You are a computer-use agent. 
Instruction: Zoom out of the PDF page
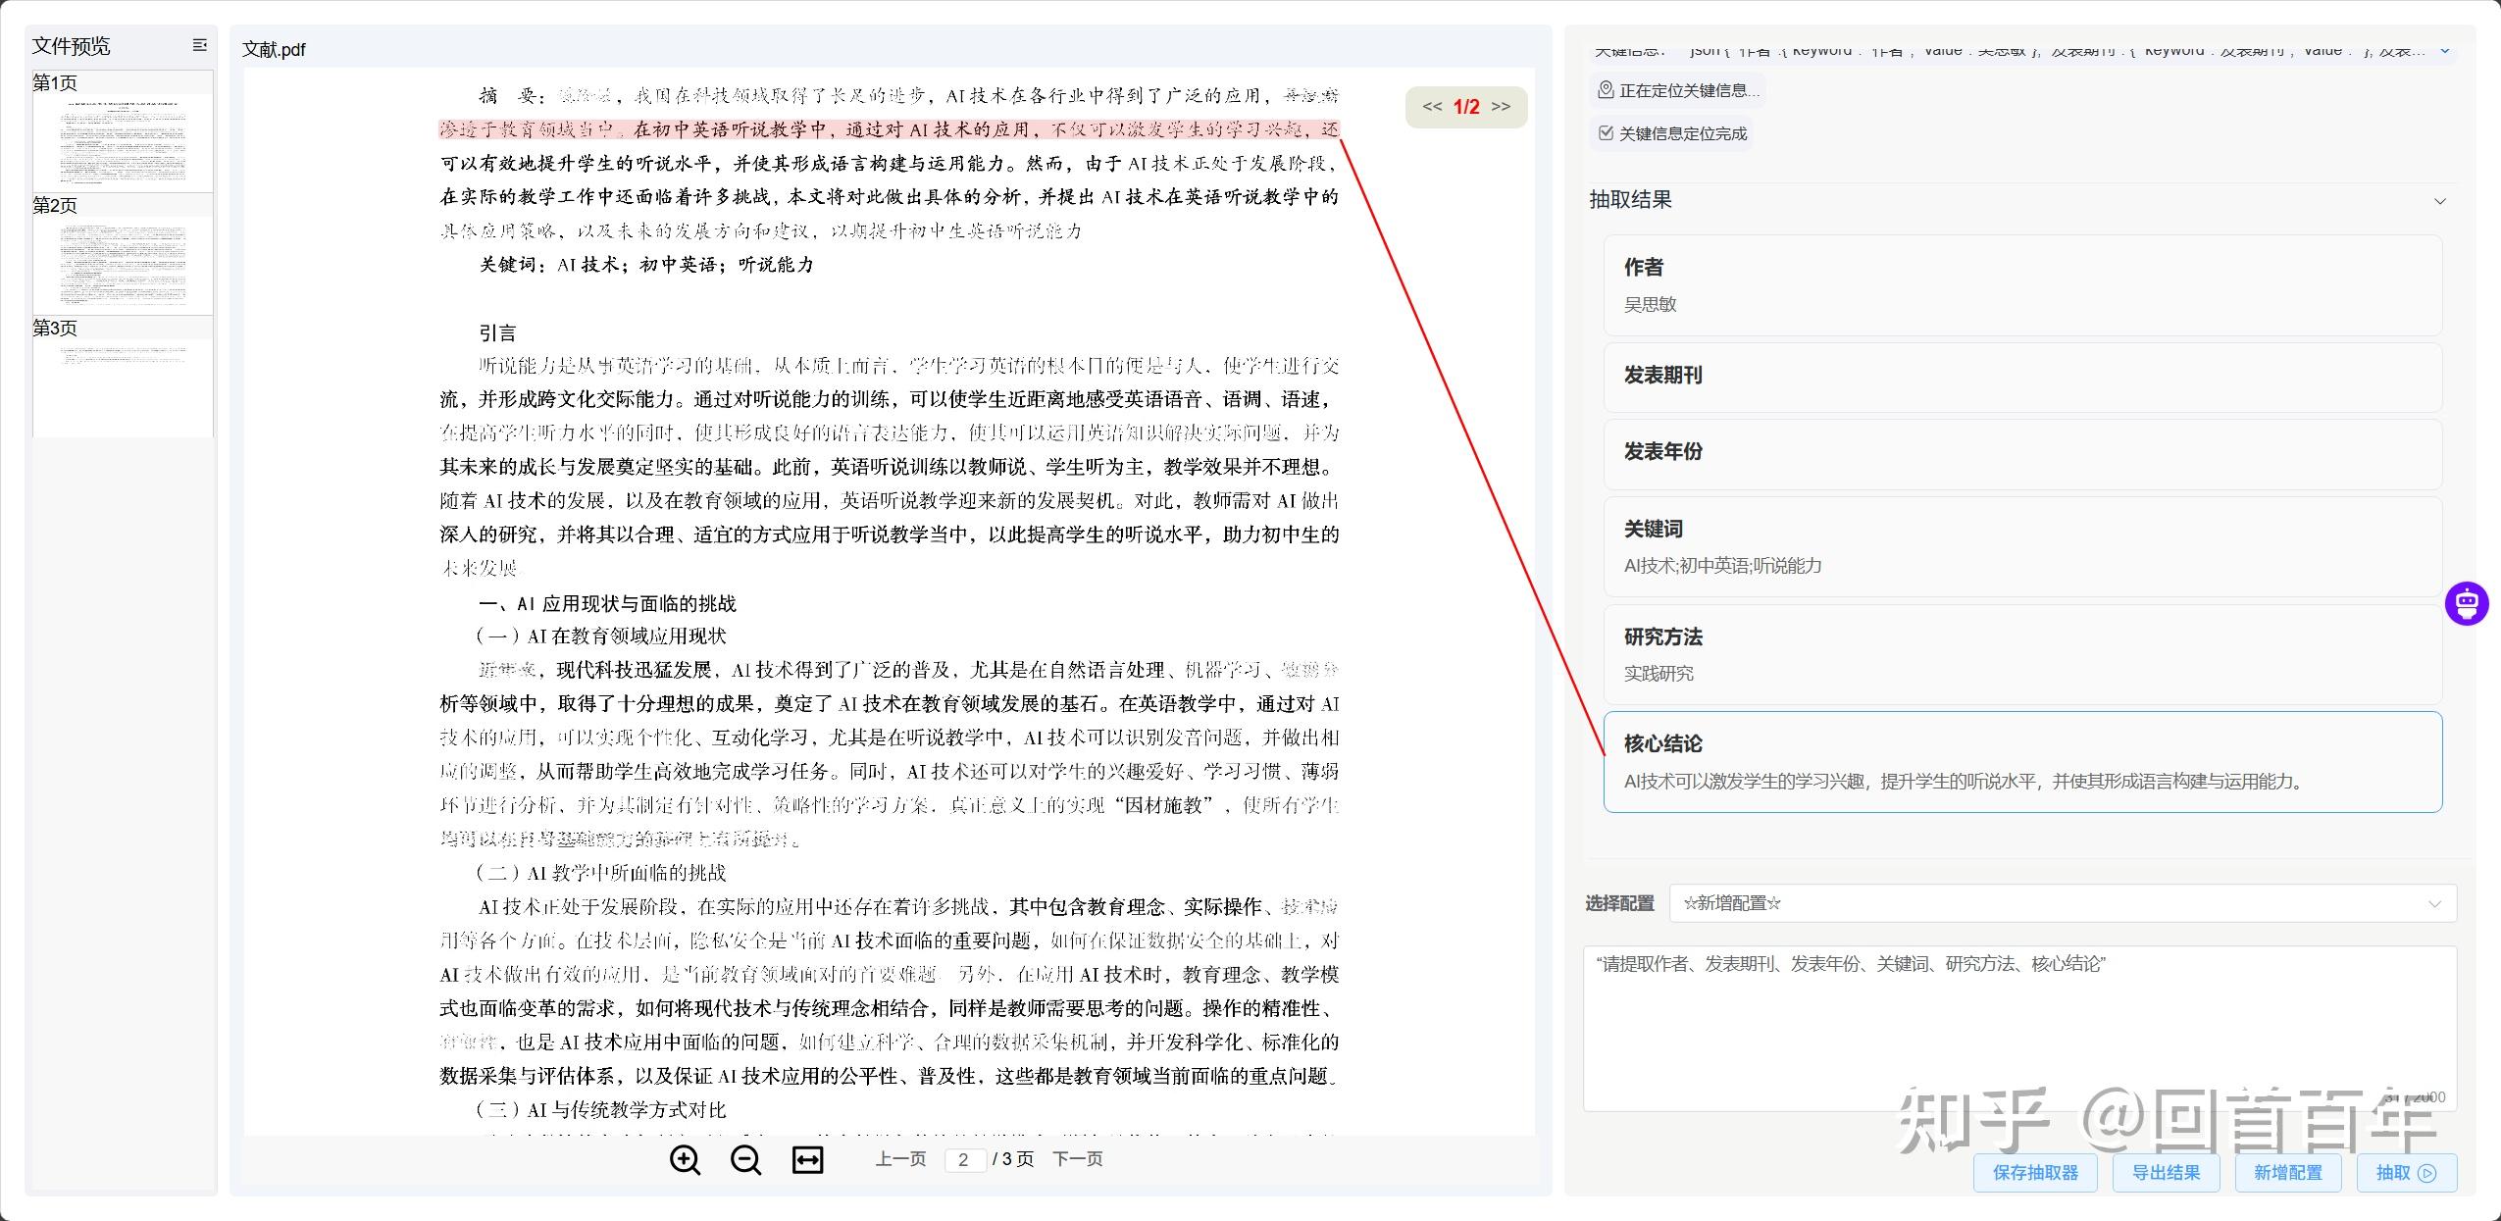click(x=746, y=1158)
